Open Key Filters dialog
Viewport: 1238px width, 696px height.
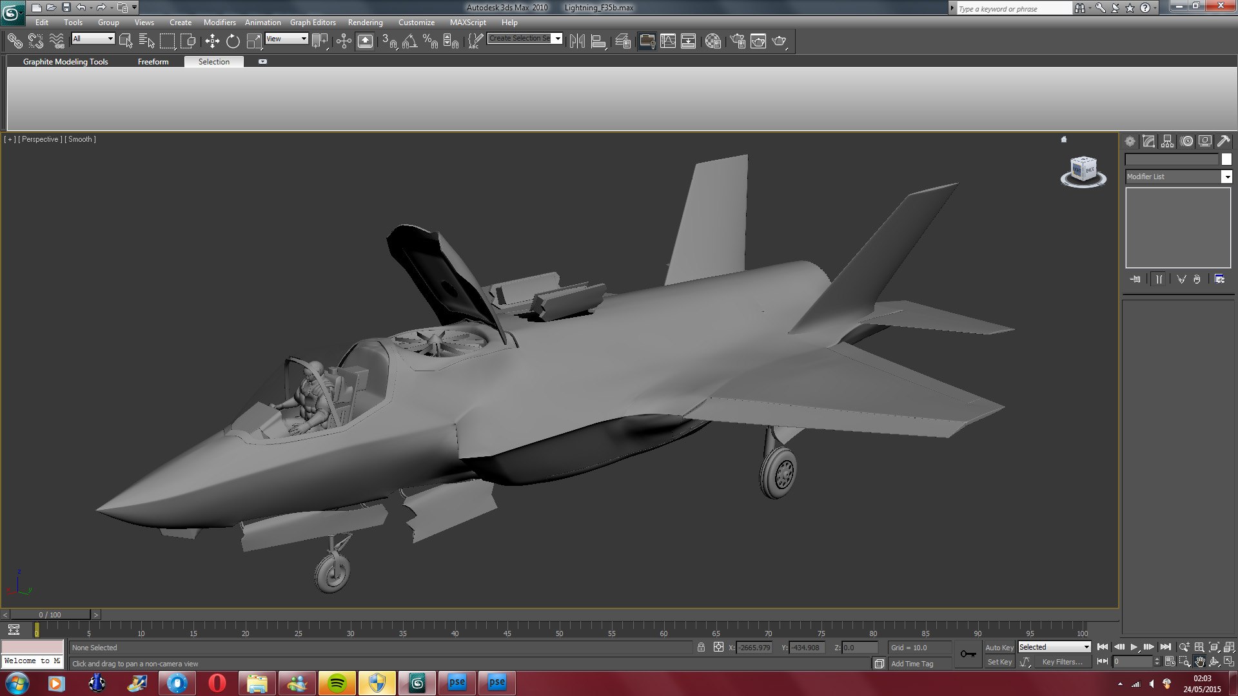pos(1062,662)
